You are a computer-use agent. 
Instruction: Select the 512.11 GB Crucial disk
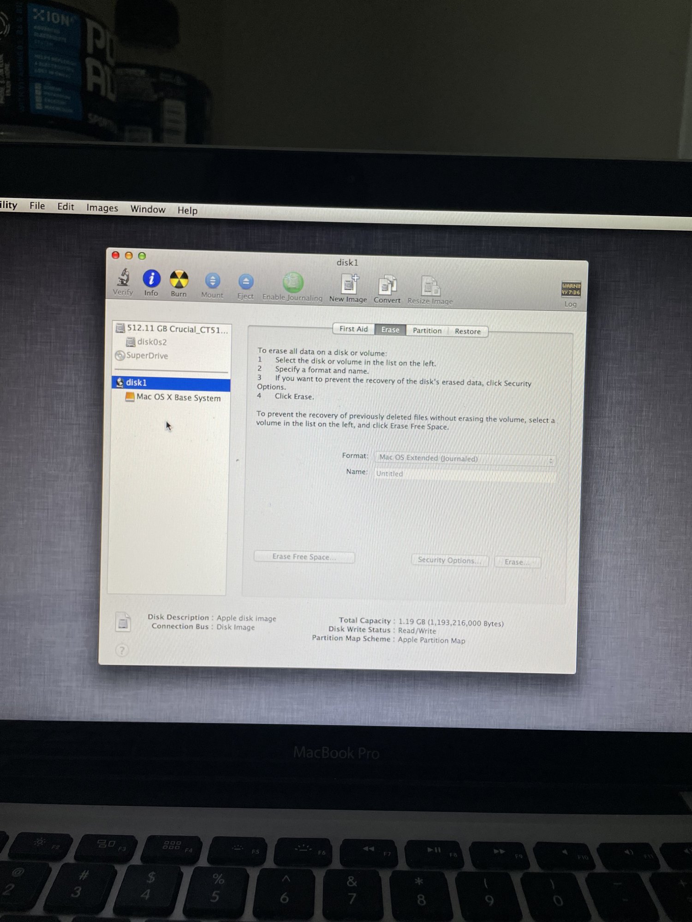click(x=171, y=329)
